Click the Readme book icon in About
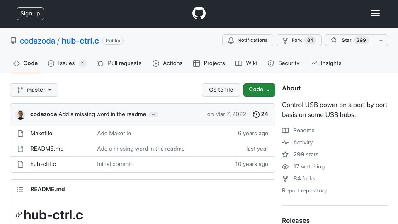The image size is (398, 224). (285, 131)
